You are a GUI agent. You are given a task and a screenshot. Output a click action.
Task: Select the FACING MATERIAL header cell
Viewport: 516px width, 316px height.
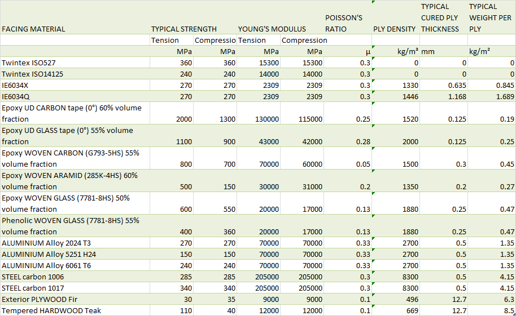(x=75, y=17)
